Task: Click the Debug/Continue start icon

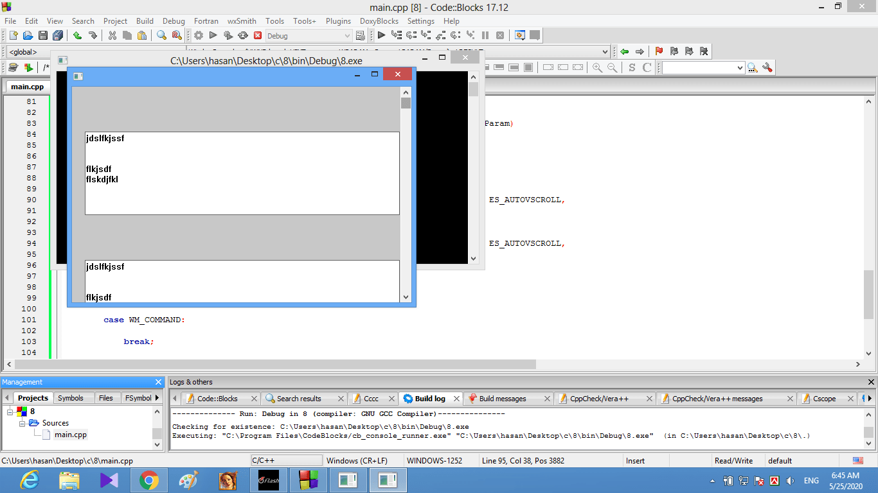Action: tap(381, 35)
